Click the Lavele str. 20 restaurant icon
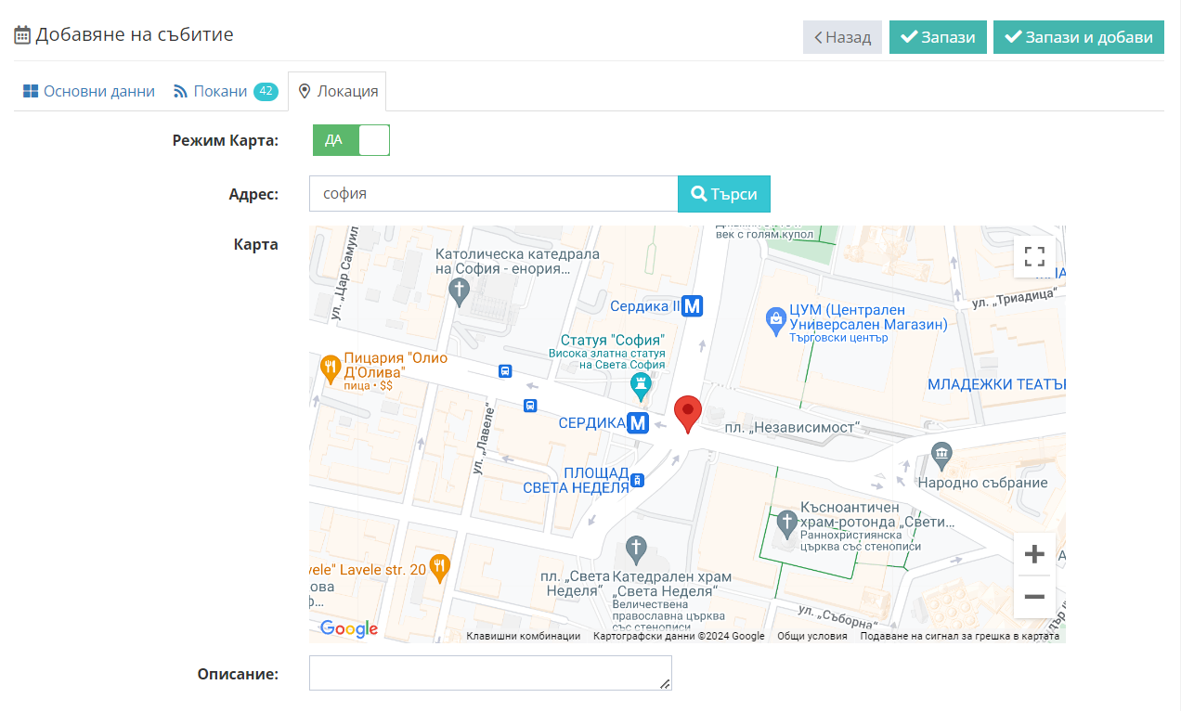1181x711 pixels. coord(440,565)
